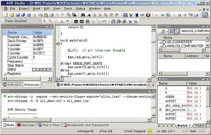211x135 pixels.
Task: Click the blue cylinder AVR icon in toolbar
Action: tap(137, 15)
